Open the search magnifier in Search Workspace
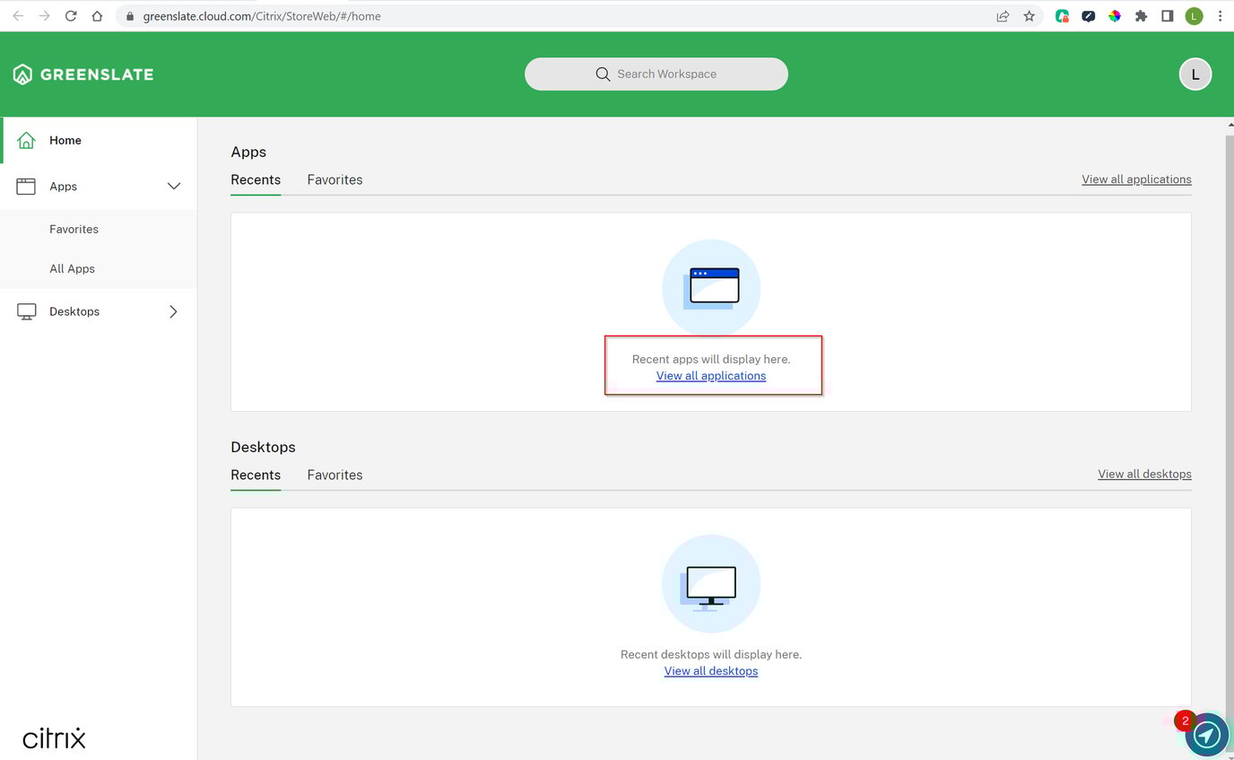The height and width of the screenshot is (760, 1234). [603, 74]
